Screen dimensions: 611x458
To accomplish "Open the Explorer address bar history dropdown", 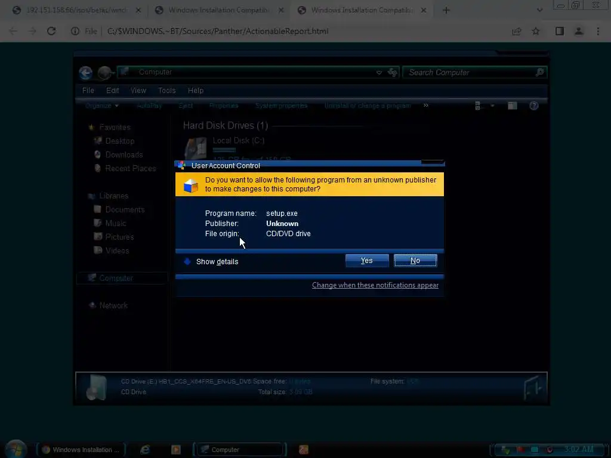I will (x=379, y=72).
